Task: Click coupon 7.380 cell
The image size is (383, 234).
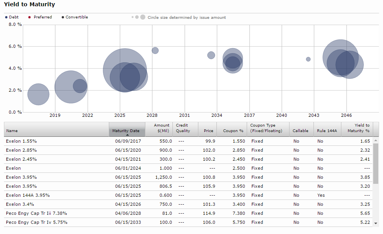Action: click(239, 213)
